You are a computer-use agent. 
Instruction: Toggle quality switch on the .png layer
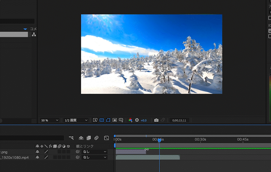46,152
